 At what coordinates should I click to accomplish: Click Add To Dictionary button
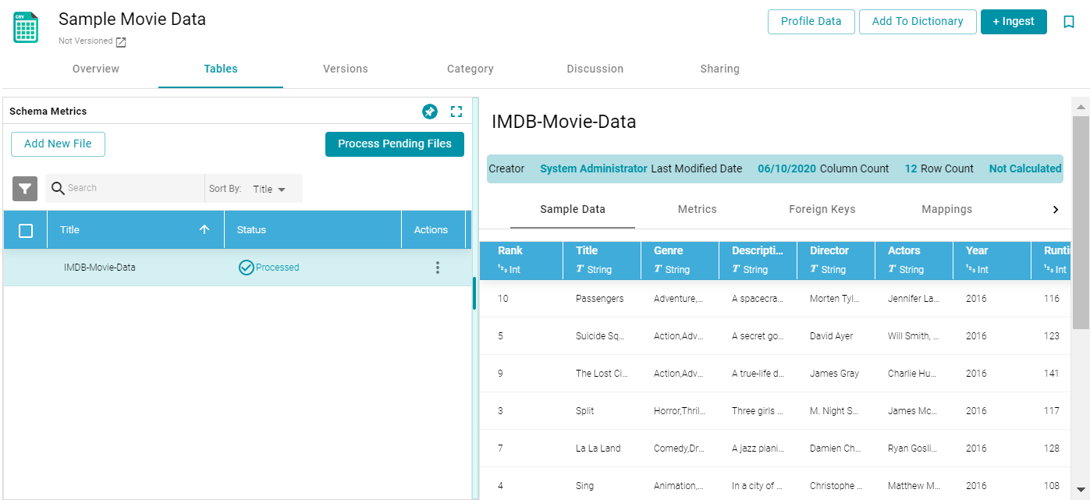[918, 22]
